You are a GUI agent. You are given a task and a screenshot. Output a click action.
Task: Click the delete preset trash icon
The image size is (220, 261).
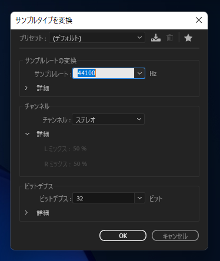click(x=169, y=38)
